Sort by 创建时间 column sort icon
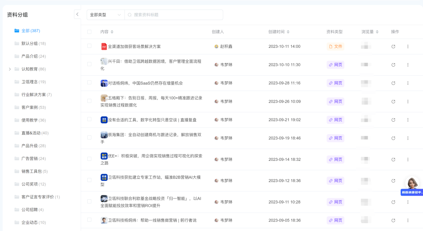The height and width of the screenshot is (231, 423). [x=289, y=32]
